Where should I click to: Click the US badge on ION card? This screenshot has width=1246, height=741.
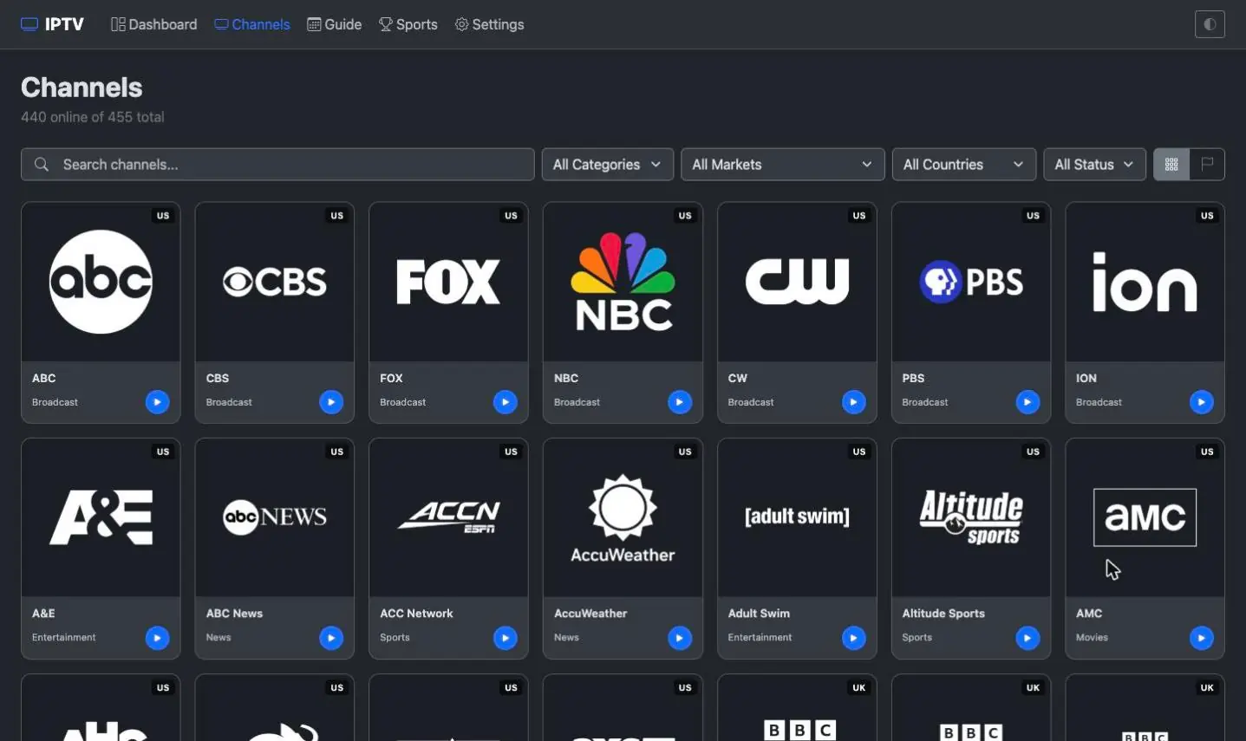coord(1207,216)
